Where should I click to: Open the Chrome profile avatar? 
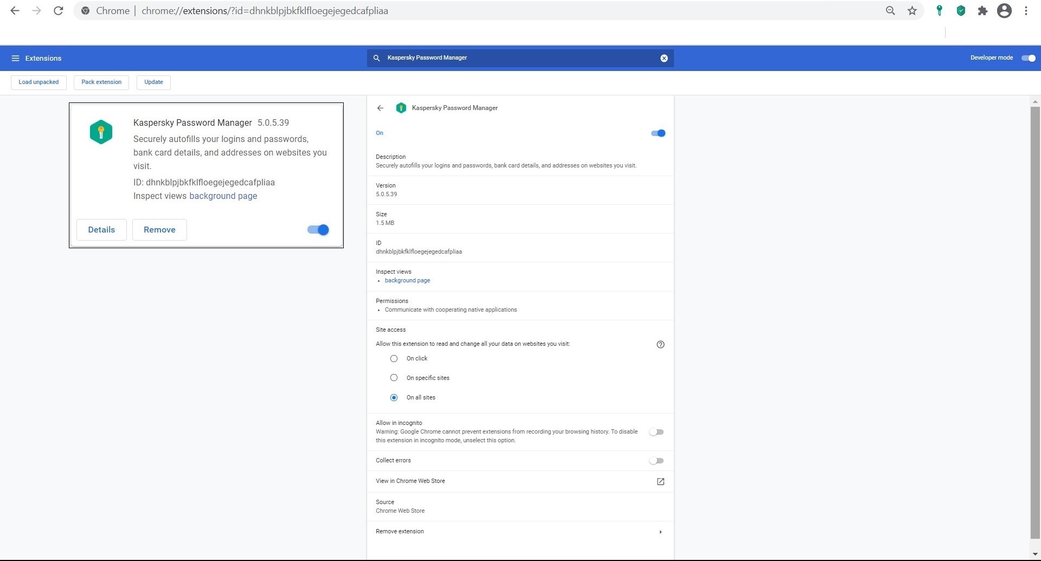(1004, 11)
